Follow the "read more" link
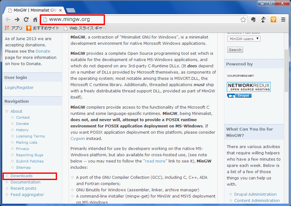Screen dimensions: 291x206 point(155,161)
